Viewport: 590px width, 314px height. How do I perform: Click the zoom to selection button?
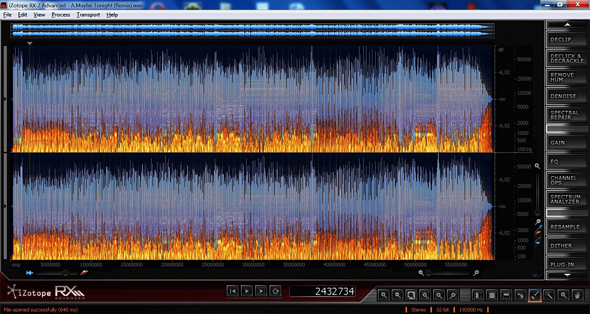point(425,295)
